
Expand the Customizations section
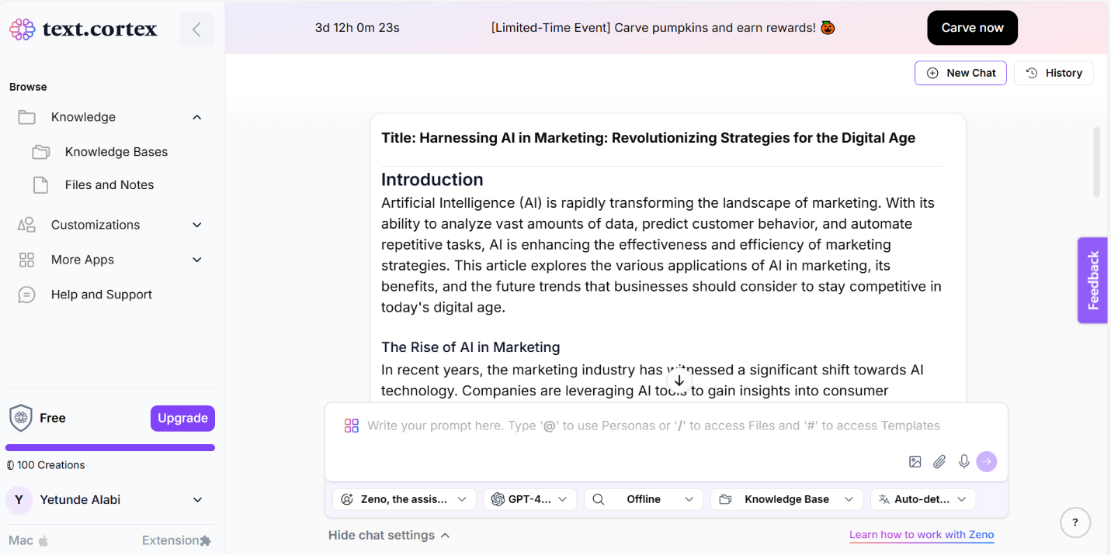pos(197,225)
